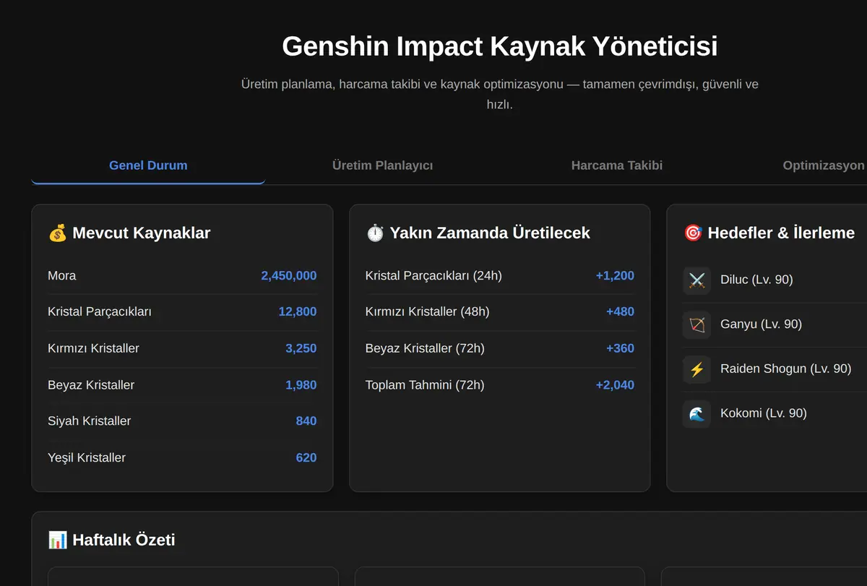867x586 pixels.
Task: Click the Haftalık Özeti heading
Action: coord(111,540)
